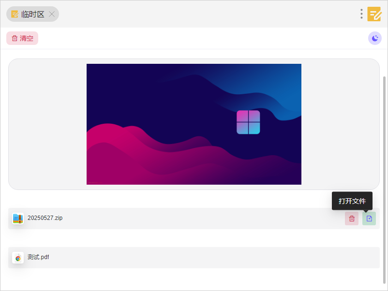Click the 测试.pdf file icon

[18, 258]
